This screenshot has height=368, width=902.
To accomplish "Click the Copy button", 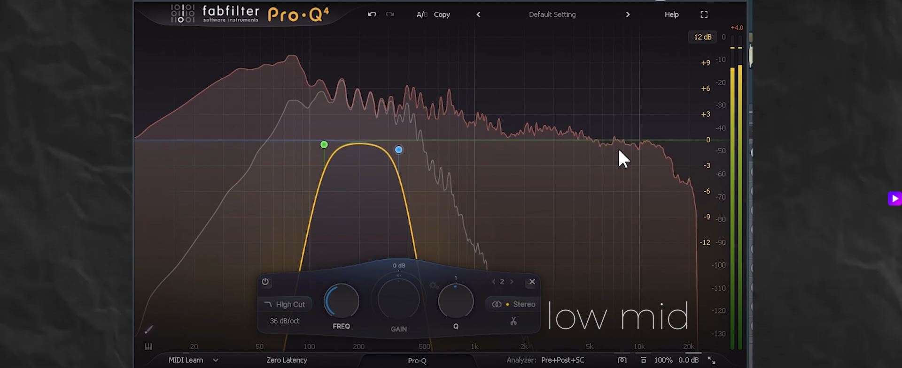I will [442, 15].
